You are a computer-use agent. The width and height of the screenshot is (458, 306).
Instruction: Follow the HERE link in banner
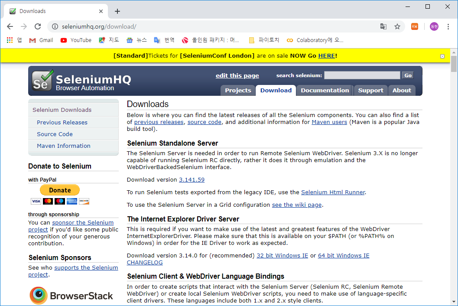327,56
